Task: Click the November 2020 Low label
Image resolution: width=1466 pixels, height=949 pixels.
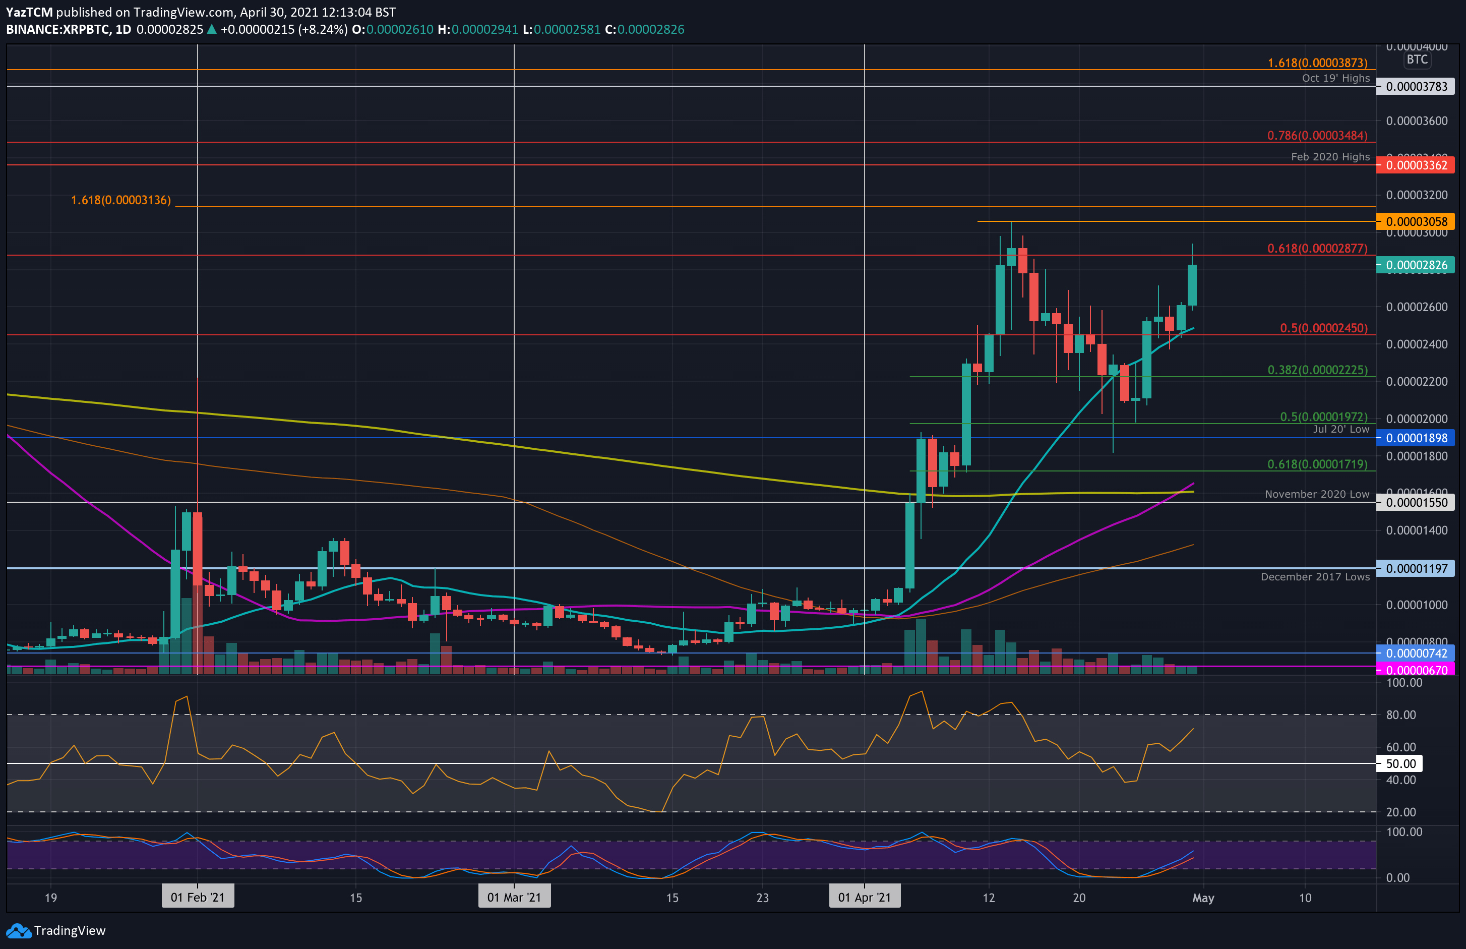Action: coord(1317,494)
